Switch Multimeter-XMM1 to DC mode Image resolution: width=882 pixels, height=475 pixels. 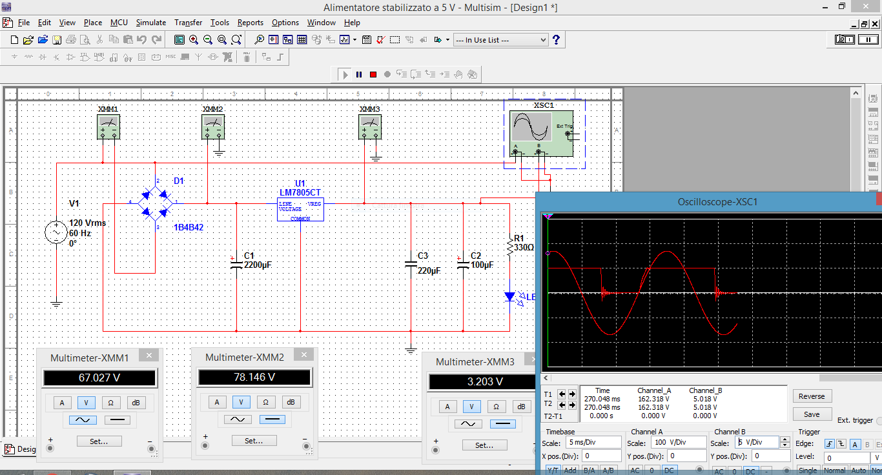point(117,420)
